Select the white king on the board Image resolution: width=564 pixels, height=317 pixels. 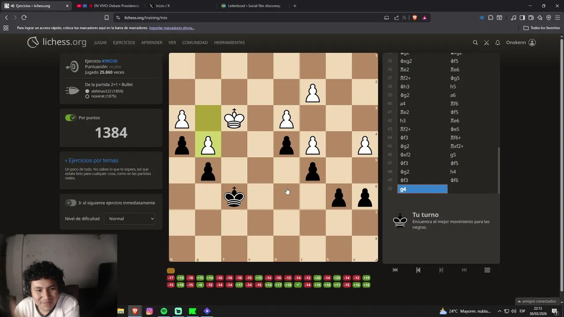tap(234, 118)
